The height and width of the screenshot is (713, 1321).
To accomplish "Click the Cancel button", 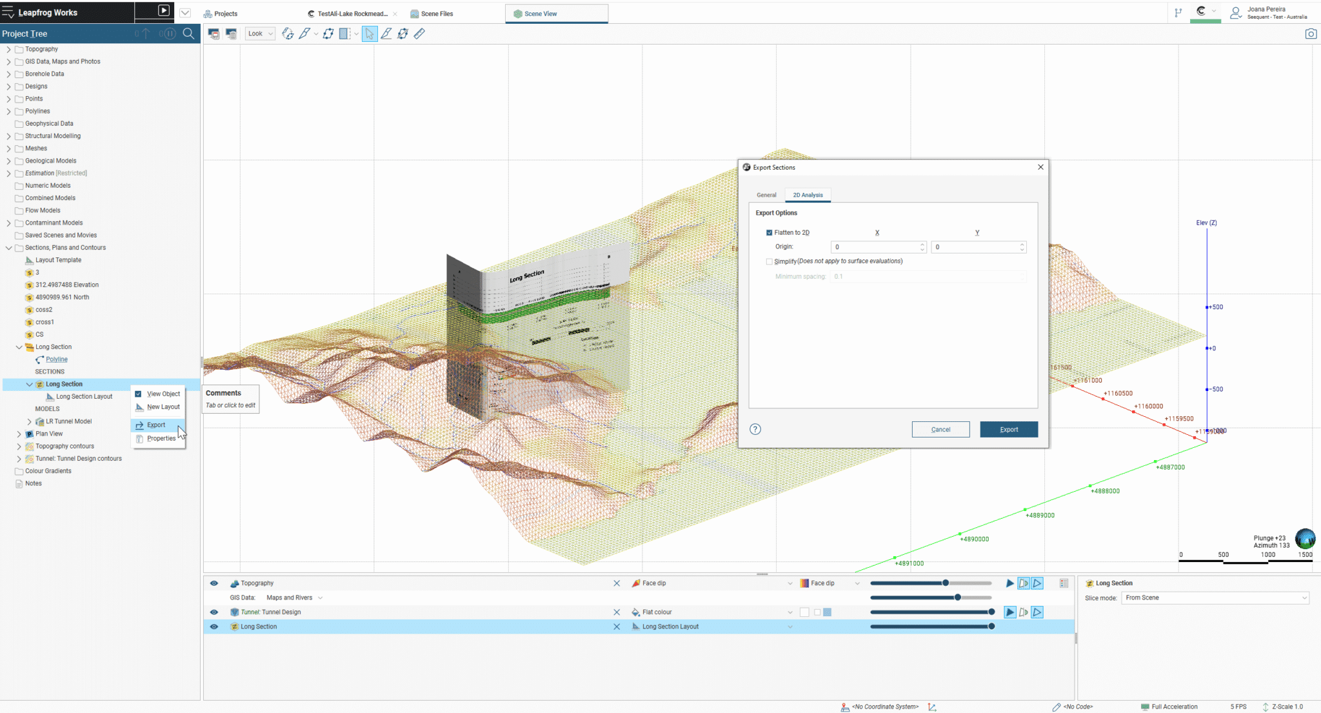I will [x=940, y=430].
